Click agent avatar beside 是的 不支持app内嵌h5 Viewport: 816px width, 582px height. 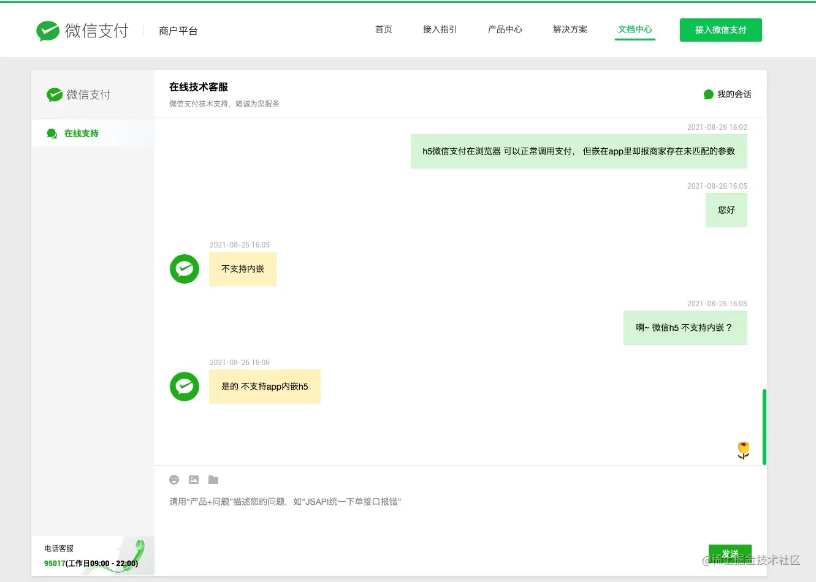coord(185,387)
